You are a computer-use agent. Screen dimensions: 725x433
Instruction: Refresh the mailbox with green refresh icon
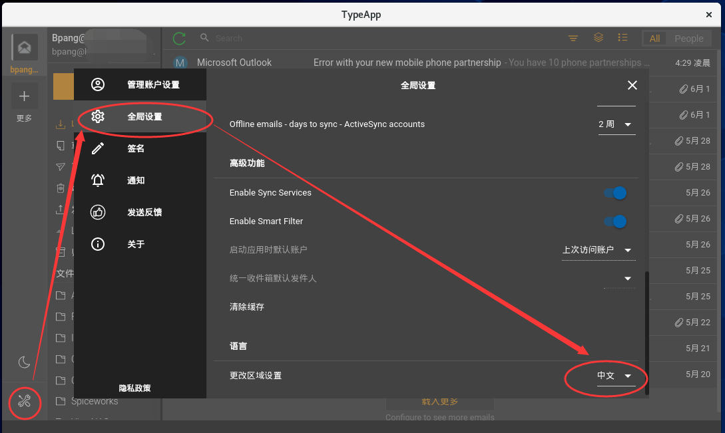pos(178,38)
